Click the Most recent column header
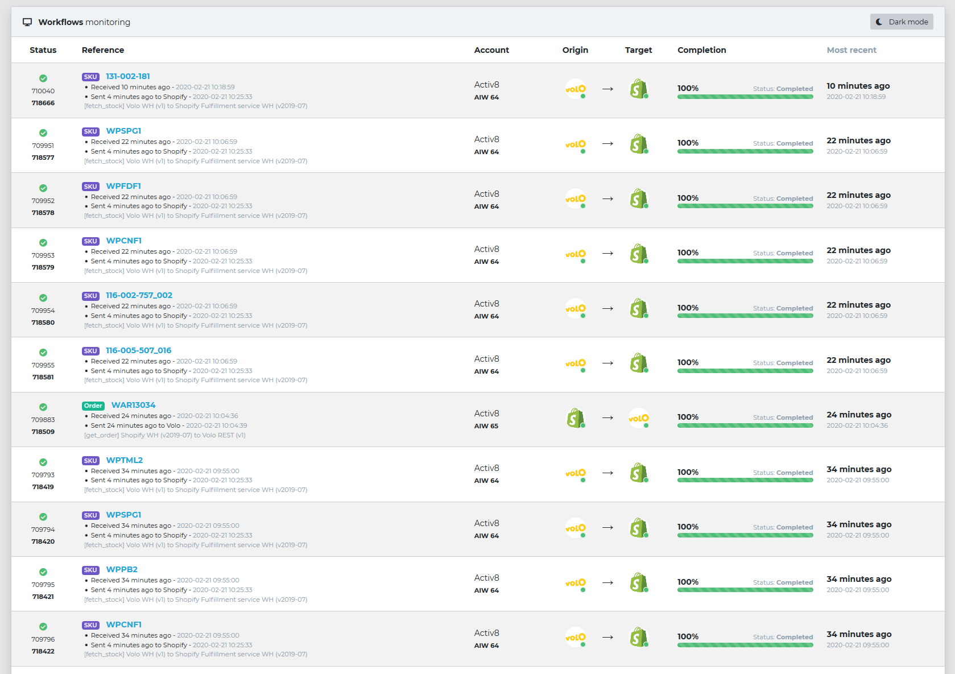The height and width of the screenshot is (674, 955). [851, 50]
